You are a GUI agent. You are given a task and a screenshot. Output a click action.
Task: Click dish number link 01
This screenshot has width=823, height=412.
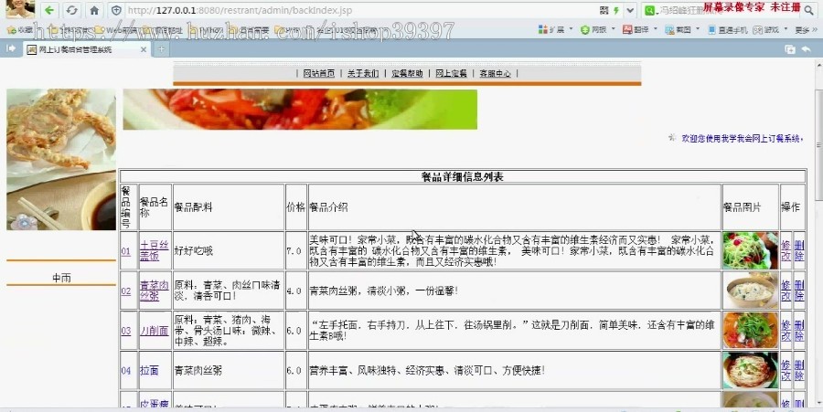[x=126, y=251]
